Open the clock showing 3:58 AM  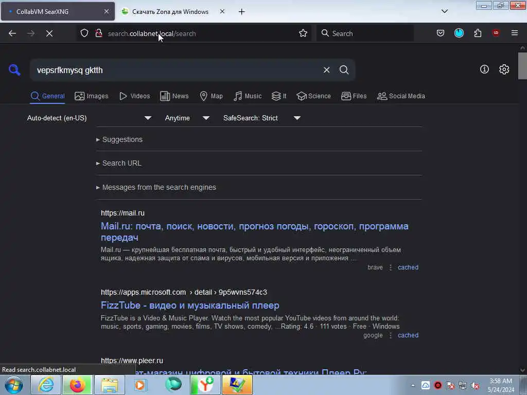501,385
